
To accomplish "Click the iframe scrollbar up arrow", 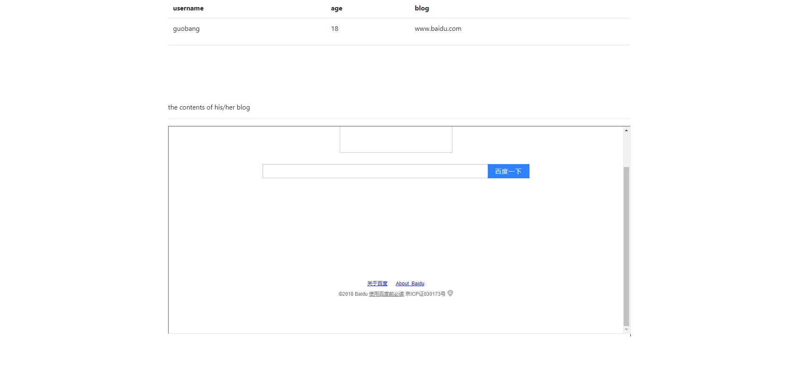I will [x=626, y=130].
